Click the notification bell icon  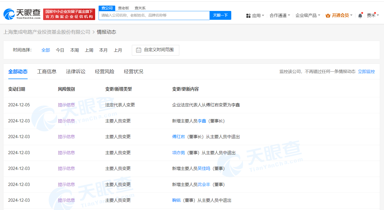point(360,15)
